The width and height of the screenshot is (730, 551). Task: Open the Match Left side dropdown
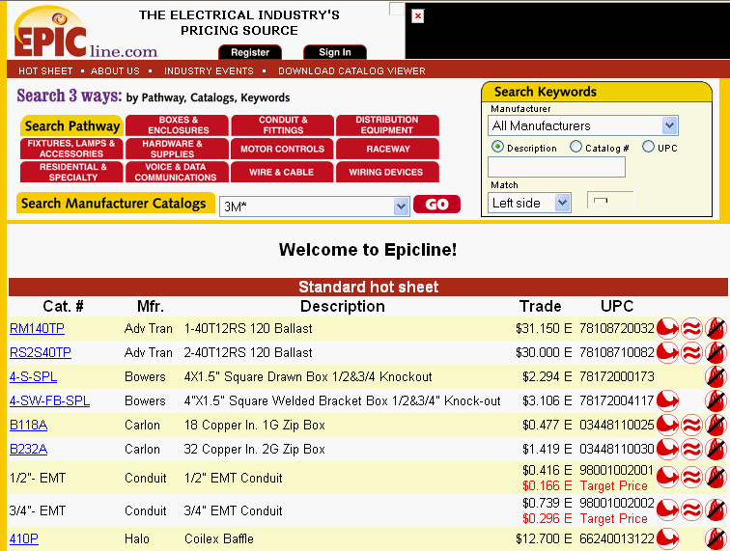click(529, 203)
